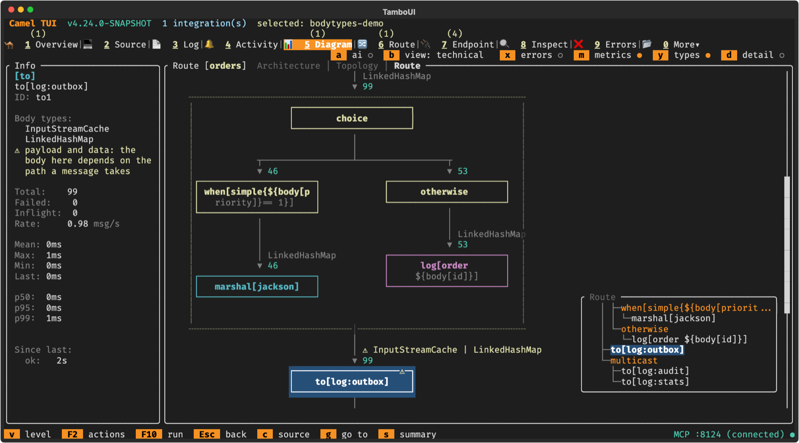The width and height of the screenshot is (799, 443).
Task: Select the marshal[jackson] node in the diagram
Action: coord(257,286)
